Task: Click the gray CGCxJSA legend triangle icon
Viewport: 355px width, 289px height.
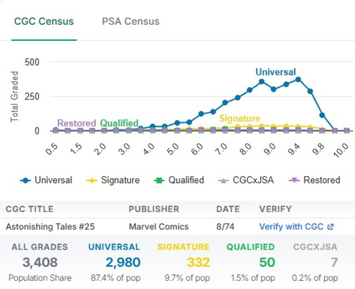Action: tap(223, 180)
